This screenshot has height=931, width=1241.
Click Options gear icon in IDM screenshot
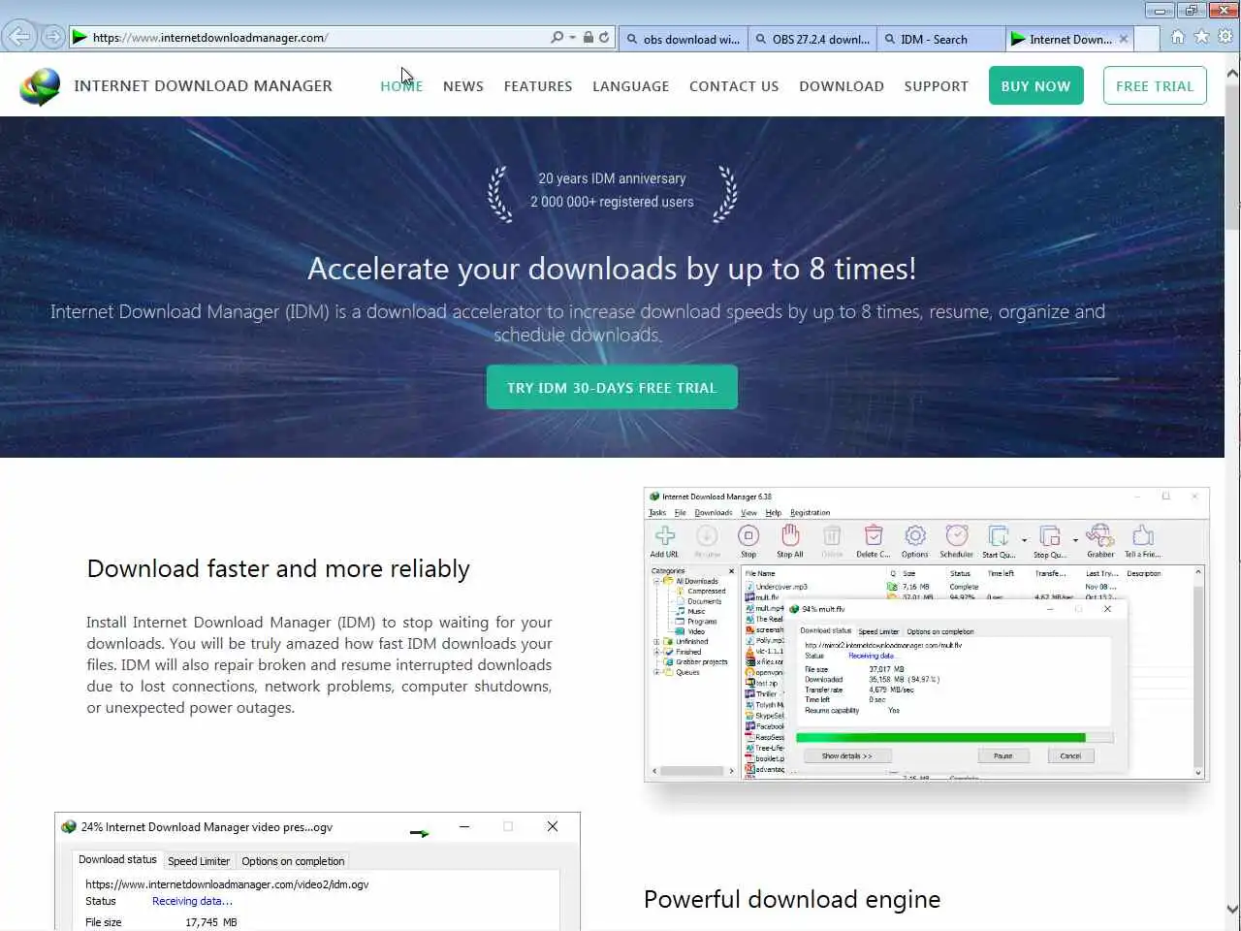click(915, 535)
